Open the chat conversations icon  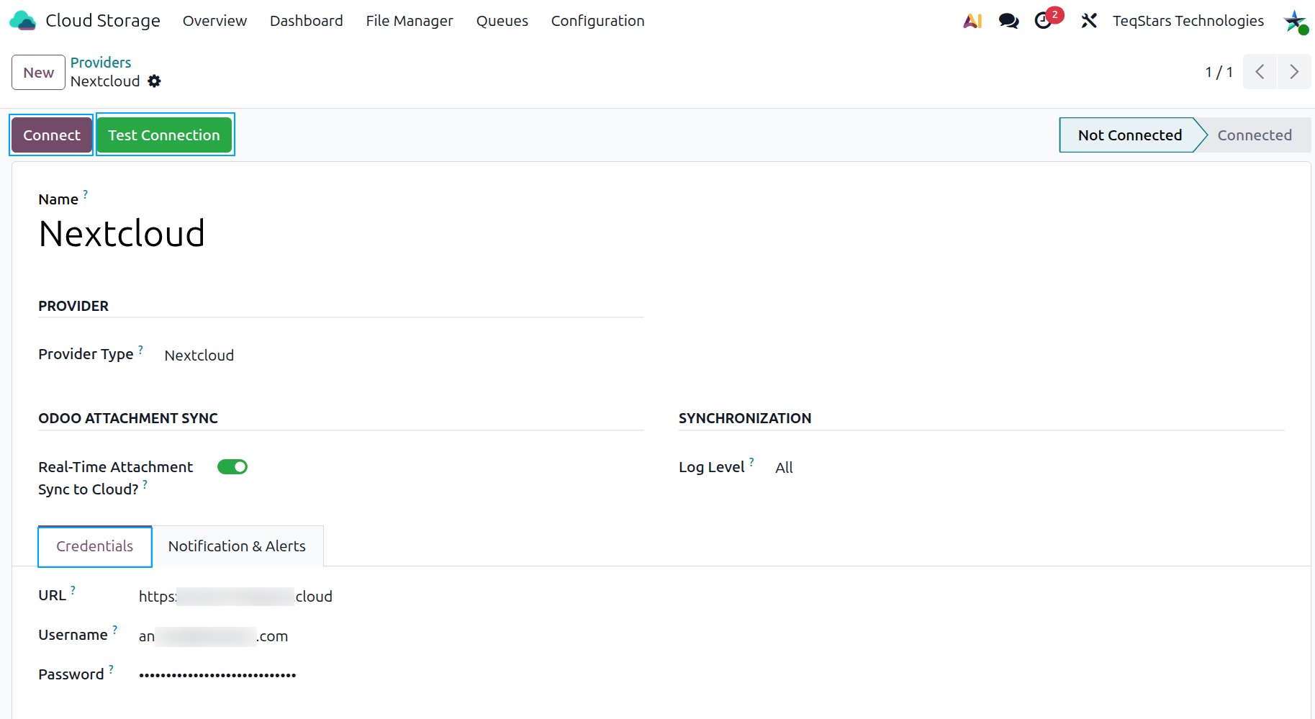point(1008,21)
